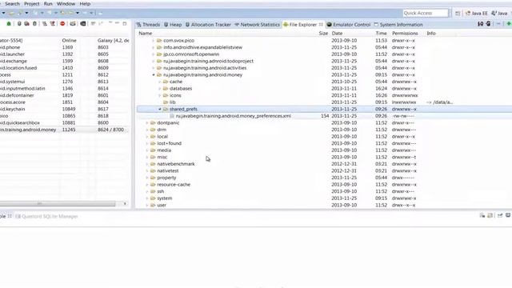Select the money_preferences.xml file

pyautogui.click(x=233, y=116)
